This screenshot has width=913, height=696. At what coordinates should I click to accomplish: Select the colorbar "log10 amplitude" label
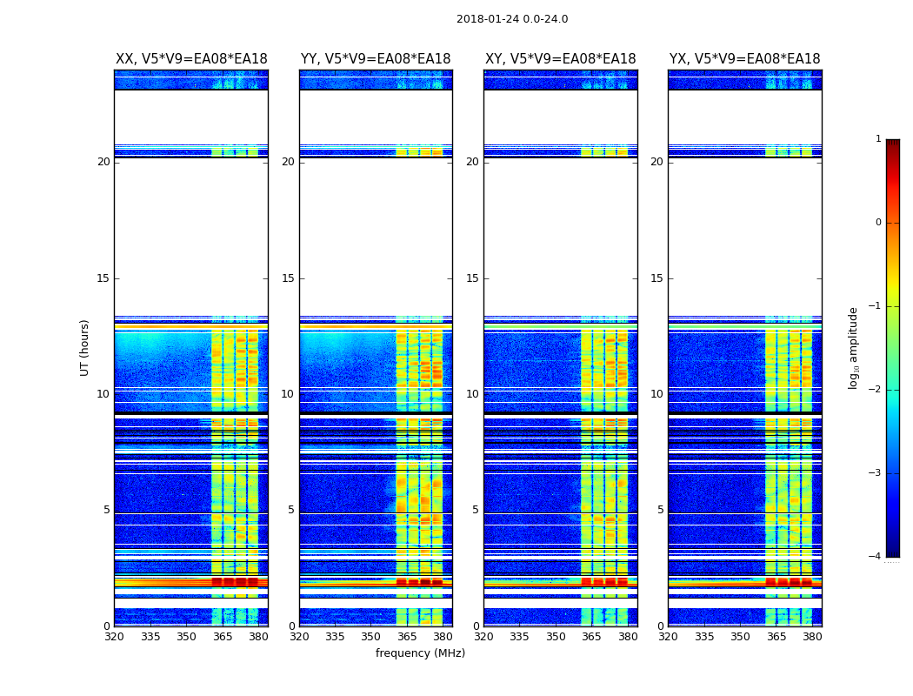(x=854, y=347)
